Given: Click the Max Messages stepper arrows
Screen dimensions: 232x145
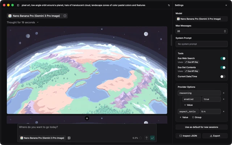Looking at the screenshot, I should point(225,31).
